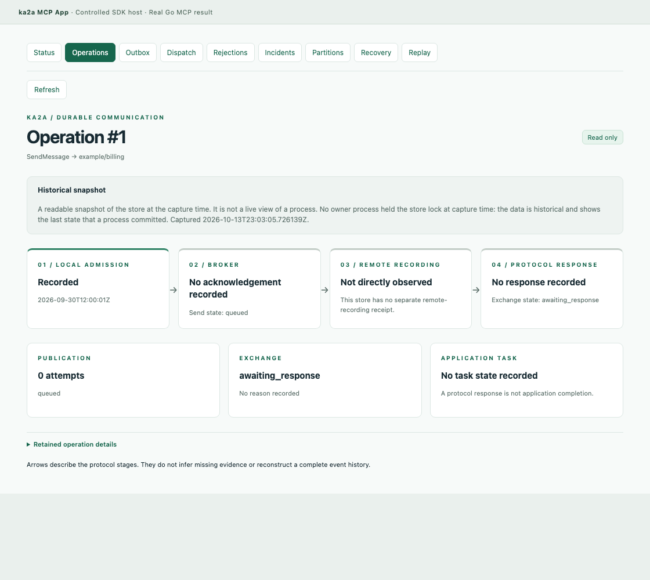Click the Exchange card label
This screenshot has height=580, width=650.
[261, 358]
